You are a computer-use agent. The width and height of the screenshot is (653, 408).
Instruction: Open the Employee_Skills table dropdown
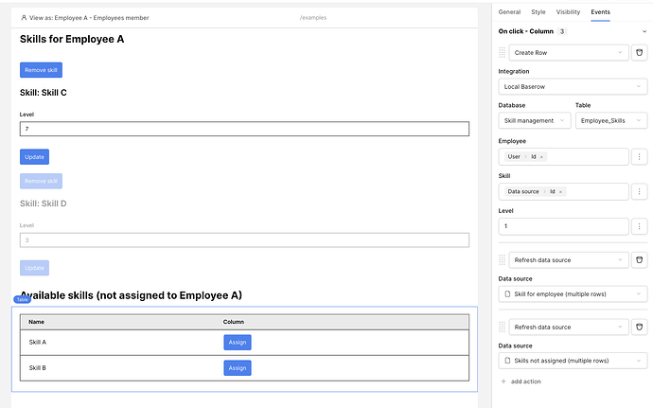pos(611,121)
